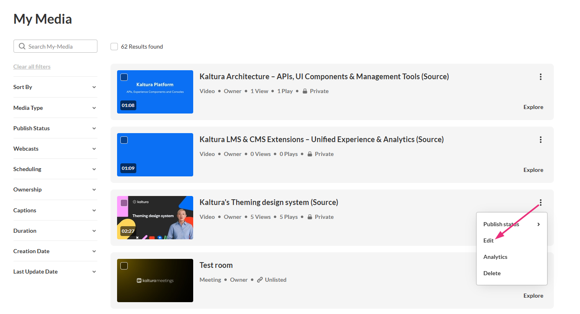580x314 pixels.
Task: Choose Delete from the context menu
Action: click(x=512, y=273)
